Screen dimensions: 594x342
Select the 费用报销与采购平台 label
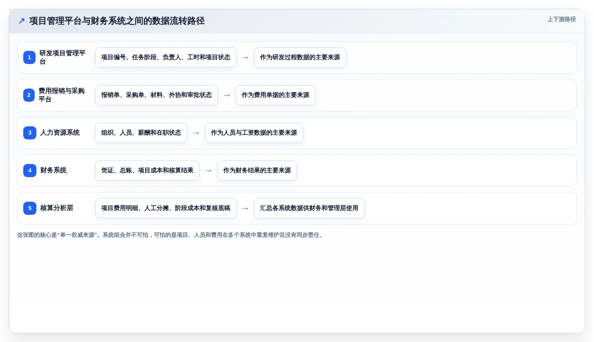(63, 95)
